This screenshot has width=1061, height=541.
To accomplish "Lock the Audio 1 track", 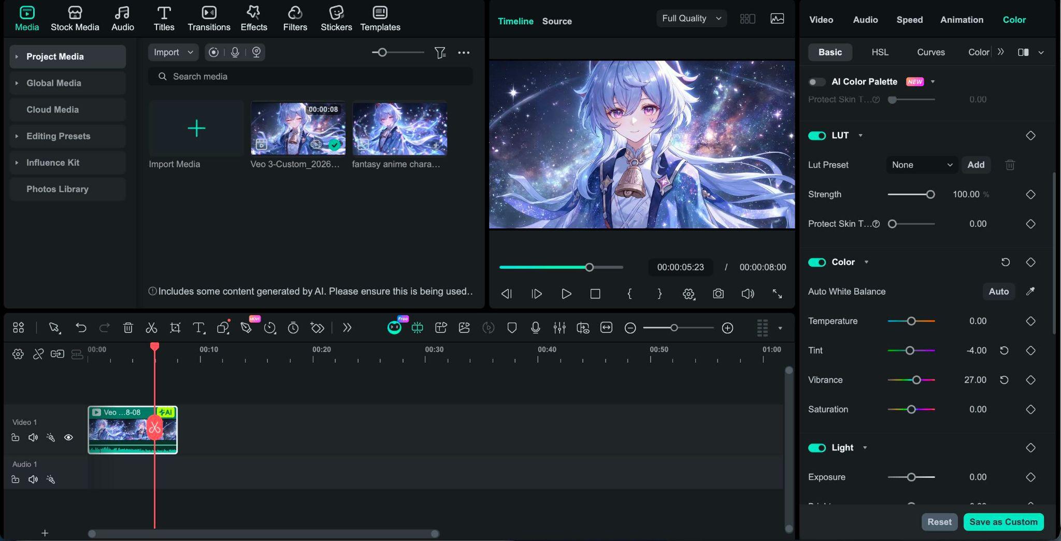I will [x=16, y=479].
